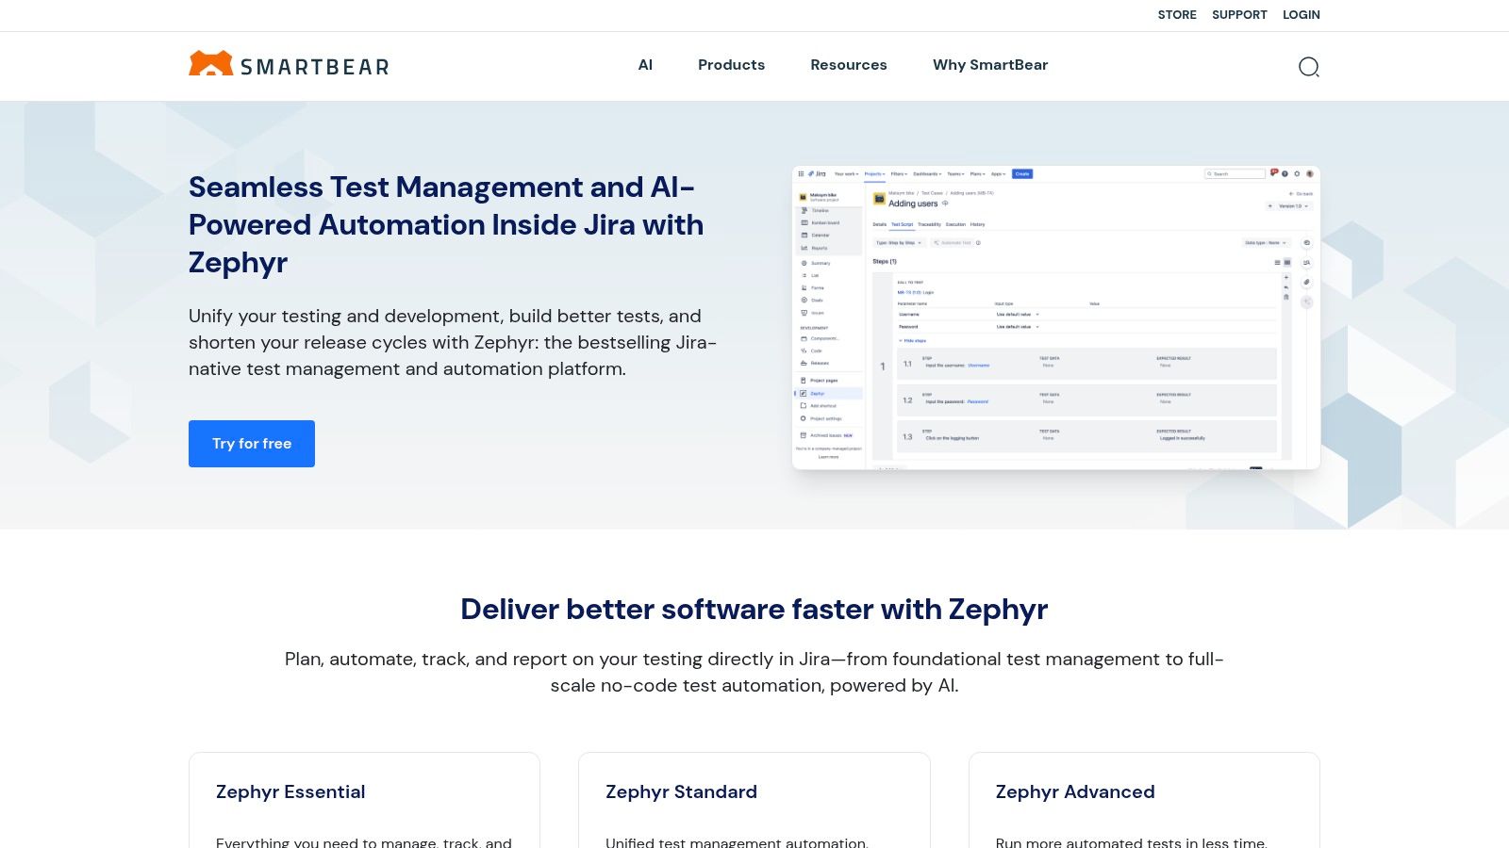The image size is (1509, 848).
Task: Open the search icon in header
Action: [1309, 67]
